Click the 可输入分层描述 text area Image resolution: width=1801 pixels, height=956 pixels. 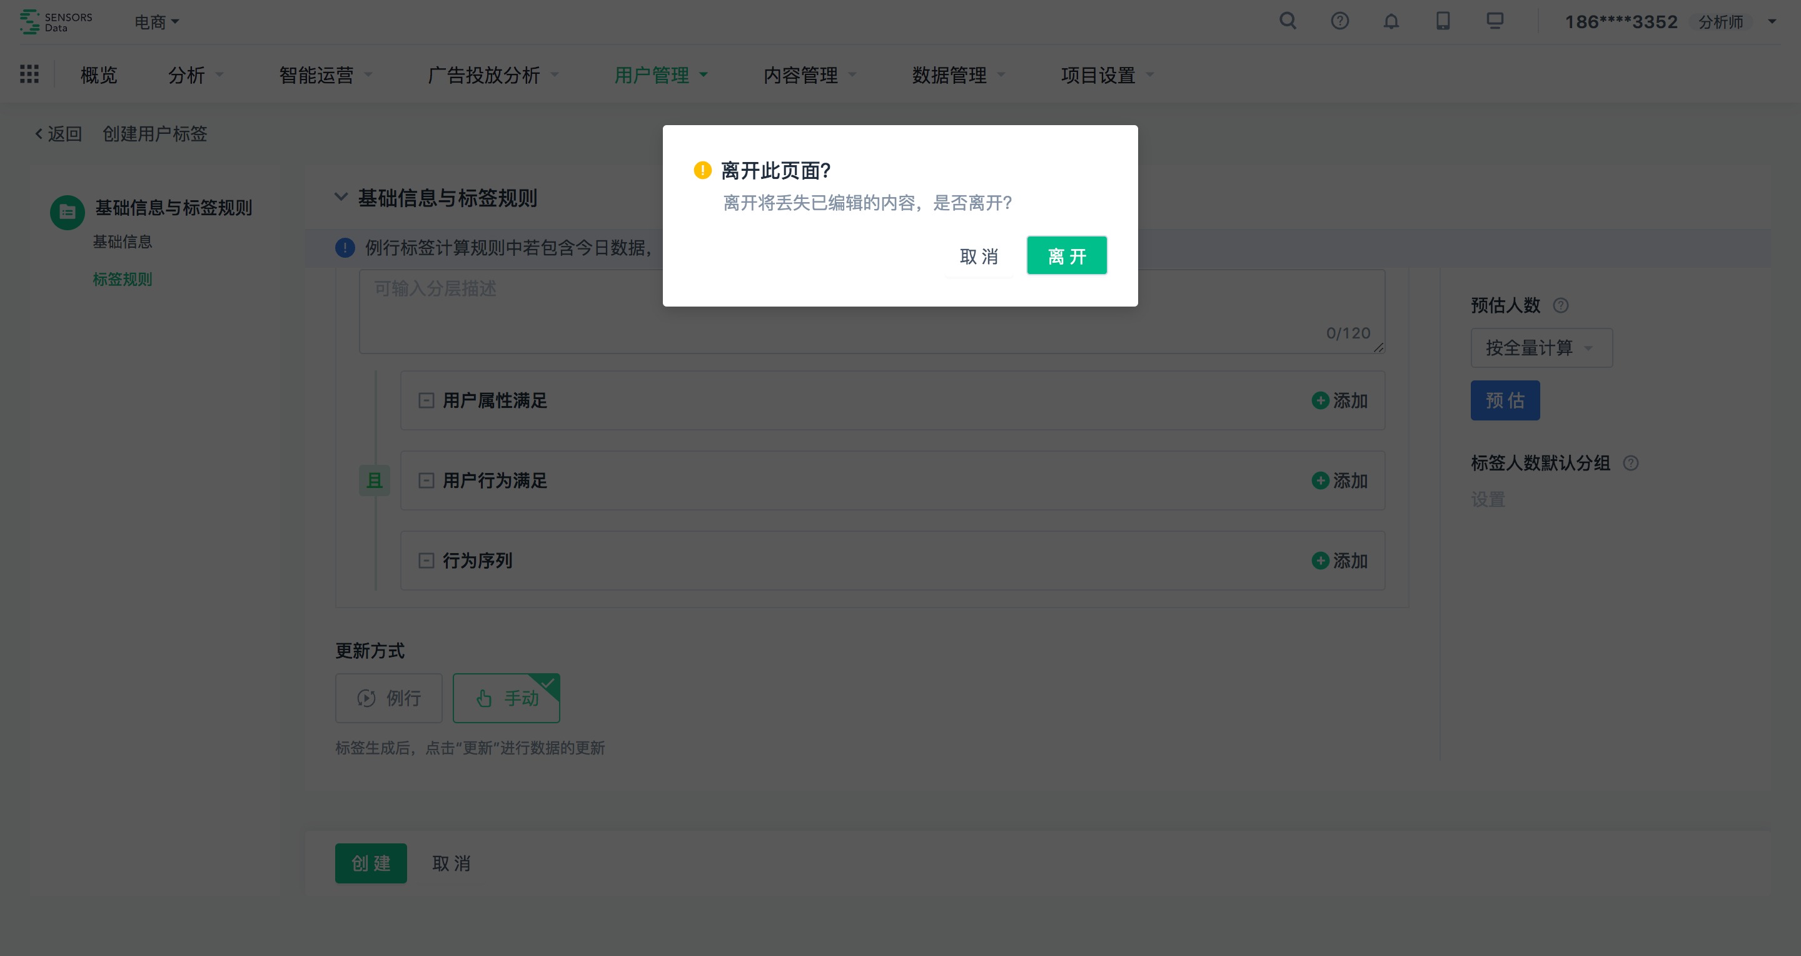pyautogui.click(x=872, y=312)
